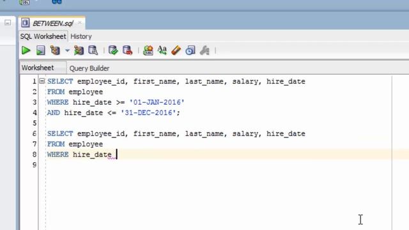
Task: Click line number 9 in the gutter
Action: 35,165
